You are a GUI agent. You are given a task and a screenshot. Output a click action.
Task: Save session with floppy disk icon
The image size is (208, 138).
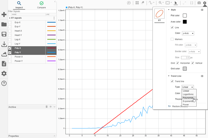coord(4,34)
